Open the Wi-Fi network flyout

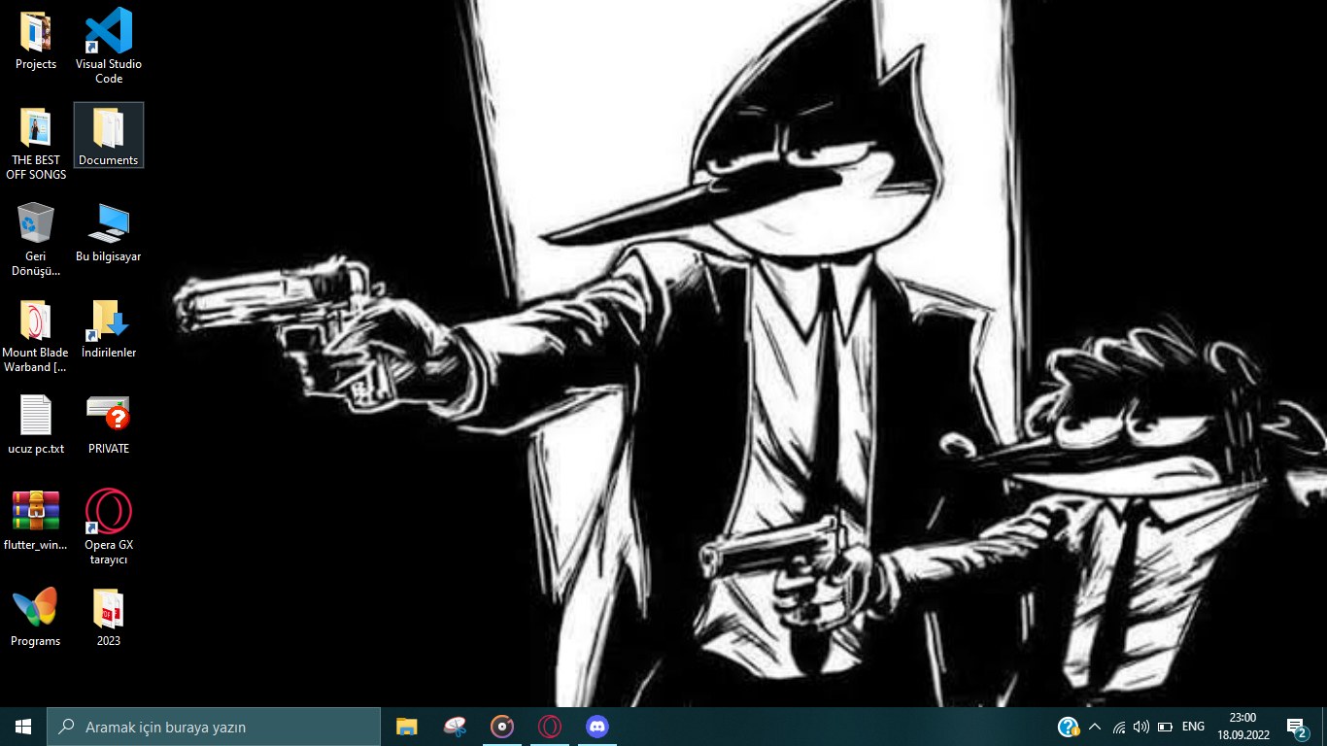[x=1119, y=727]
